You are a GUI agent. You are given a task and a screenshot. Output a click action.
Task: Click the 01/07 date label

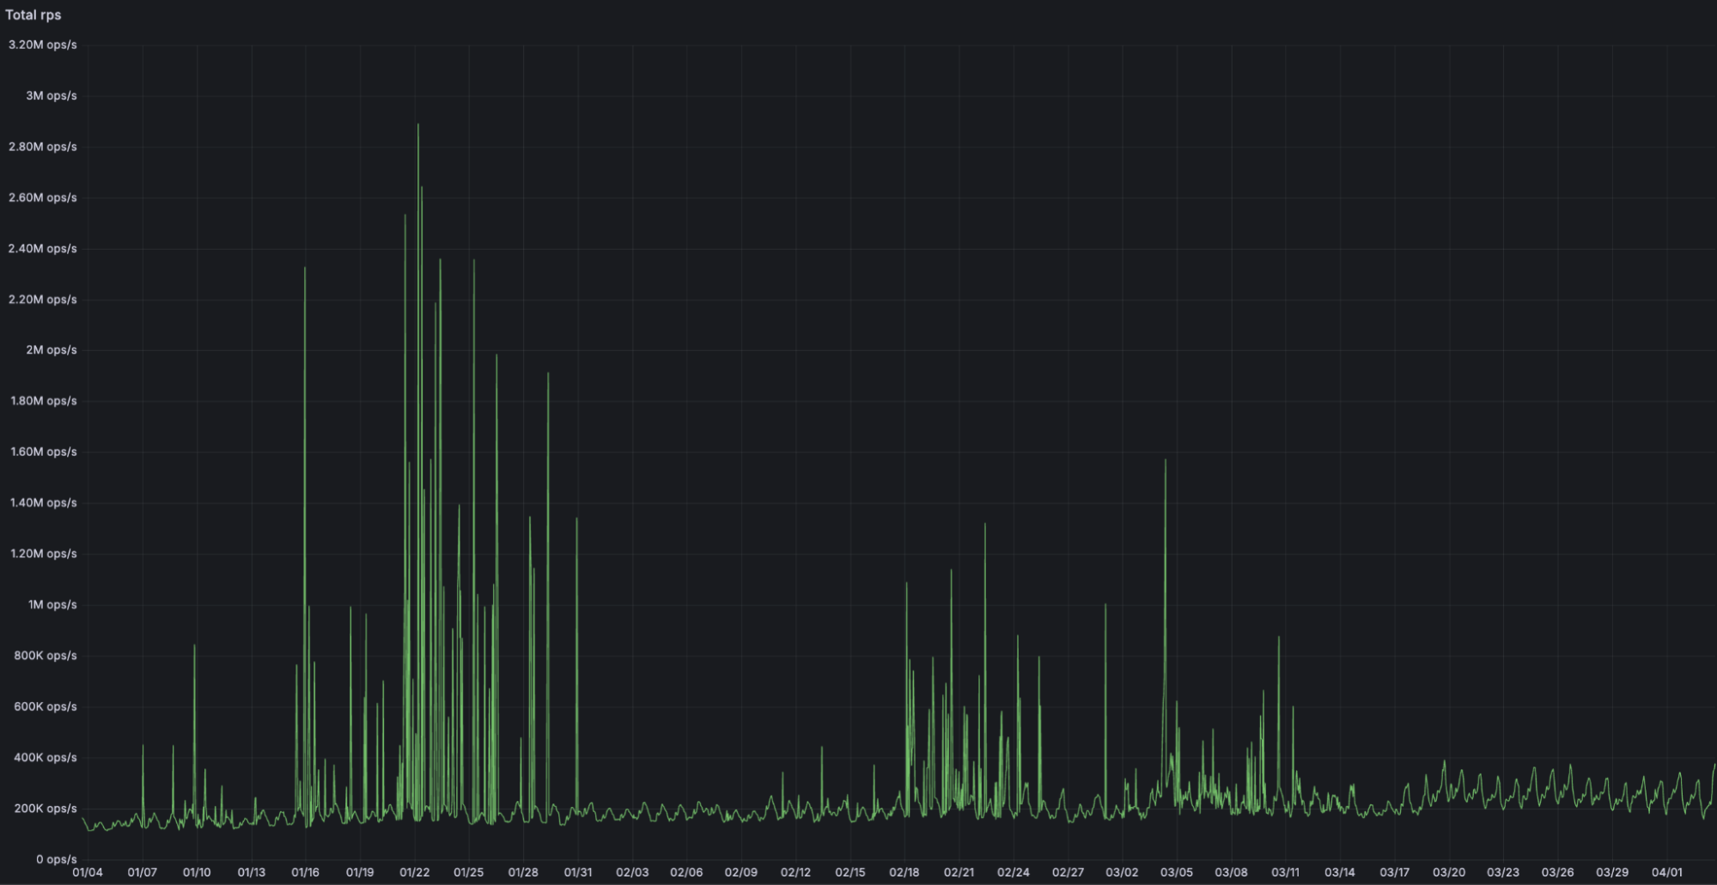tap(143, 873)
